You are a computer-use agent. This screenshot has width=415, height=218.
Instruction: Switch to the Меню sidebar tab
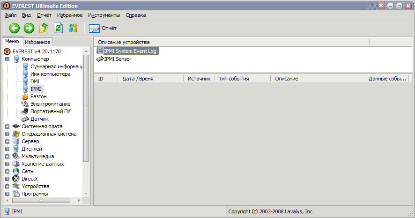tap(12, 41)
